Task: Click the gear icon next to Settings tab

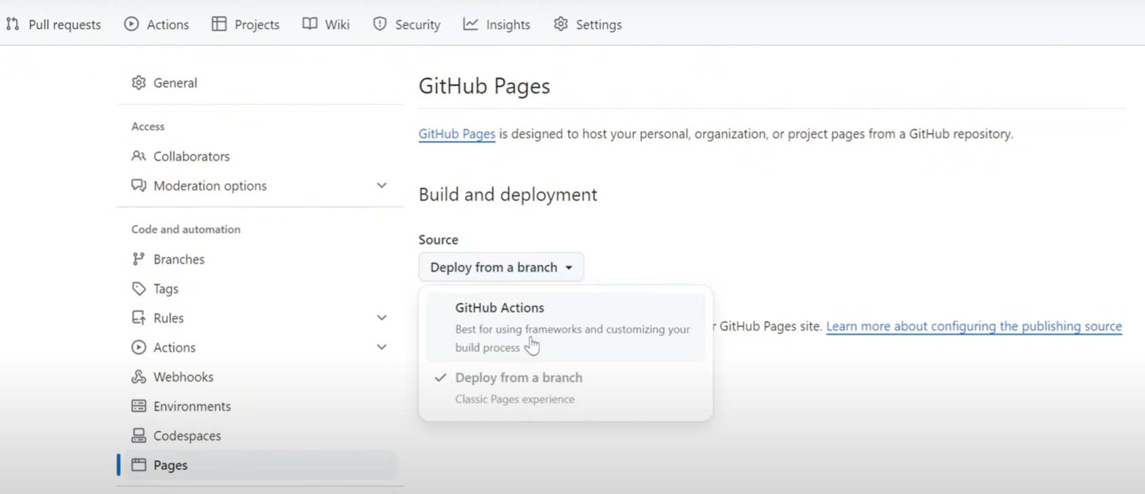Action: (x=561, y=24)
